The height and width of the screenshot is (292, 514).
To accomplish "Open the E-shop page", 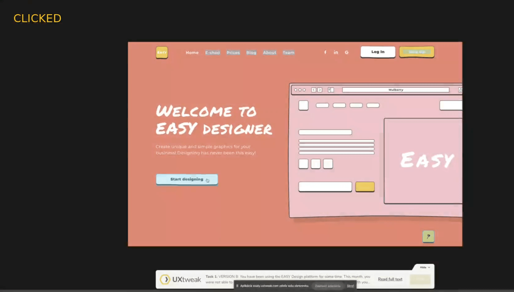I will click(212, 52).
